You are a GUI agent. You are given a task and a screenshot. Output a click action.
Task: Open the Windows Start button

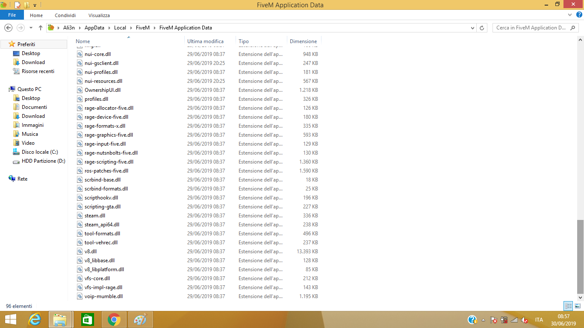click(x=11, y=319)
